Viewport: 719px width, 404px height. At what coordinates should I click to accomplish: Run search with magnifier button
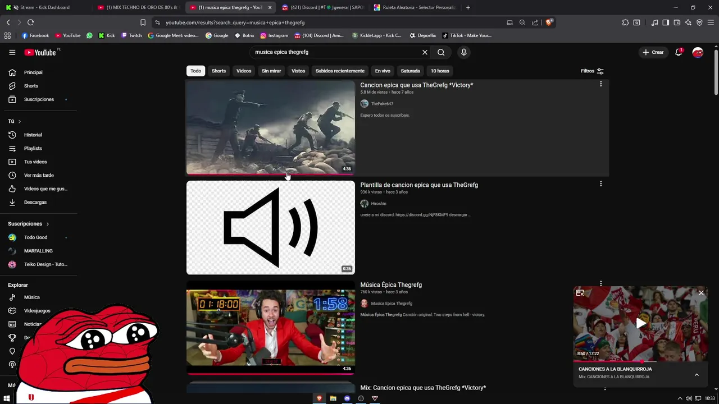click(x=441, y=52)
